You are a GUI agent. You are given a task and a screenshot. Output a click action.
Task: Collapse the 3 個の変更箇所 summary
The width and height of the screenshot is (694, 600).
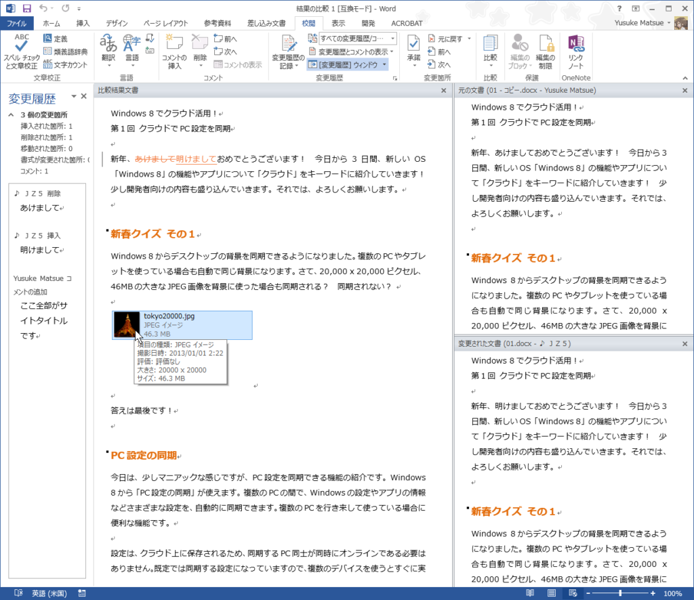click(x=12, y=115)
